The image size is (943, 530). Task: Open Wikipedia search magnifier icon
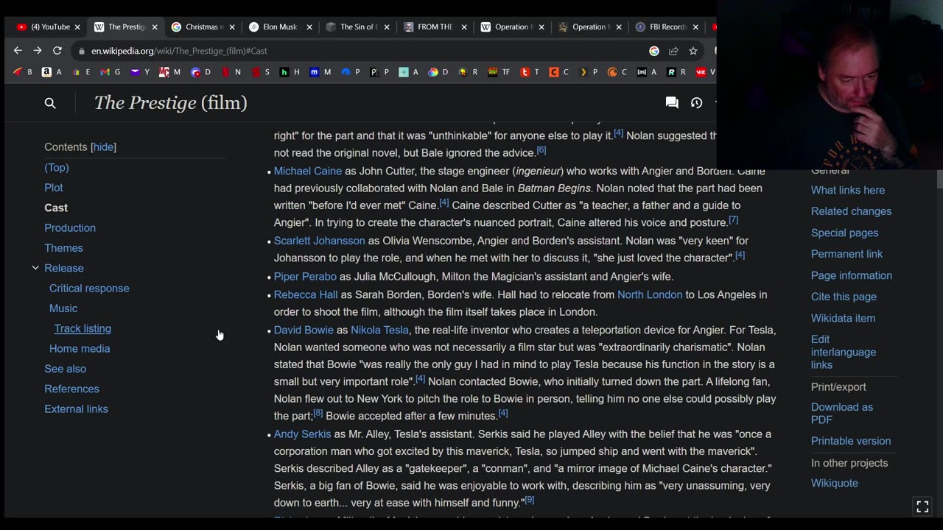[x=50, y=103]
